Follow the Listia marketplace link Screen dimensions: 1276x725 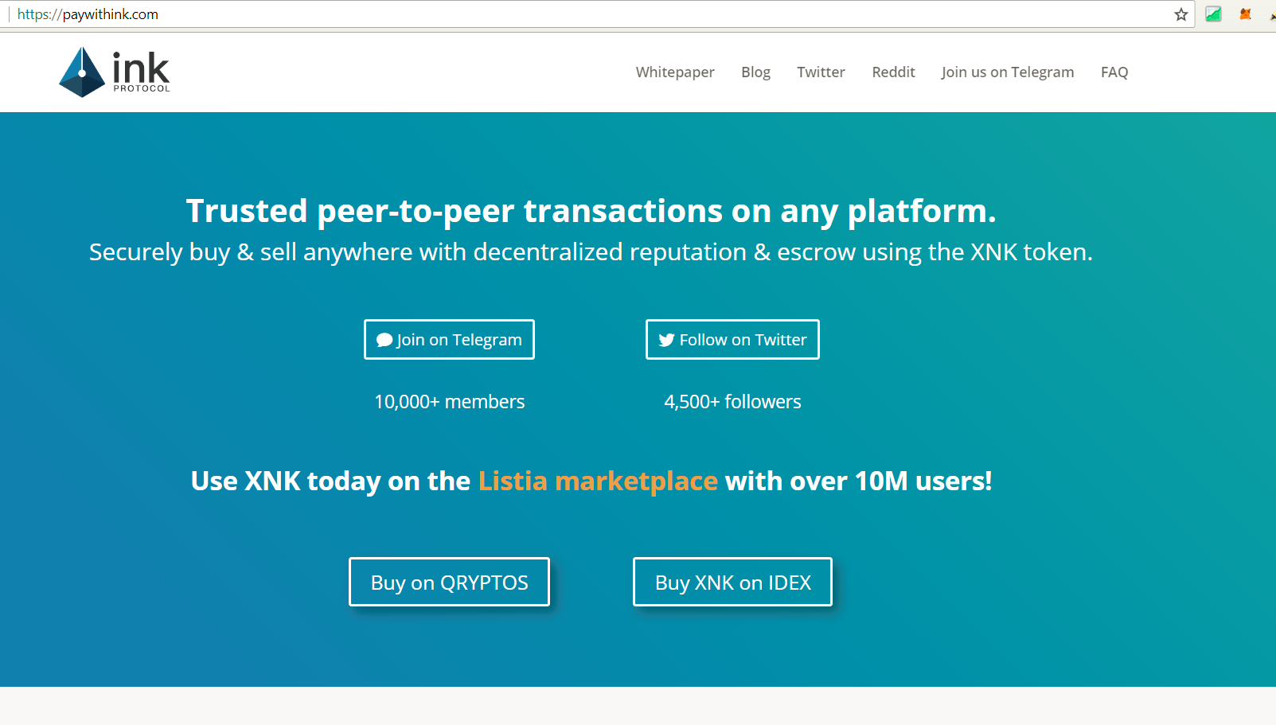point(598,481)
